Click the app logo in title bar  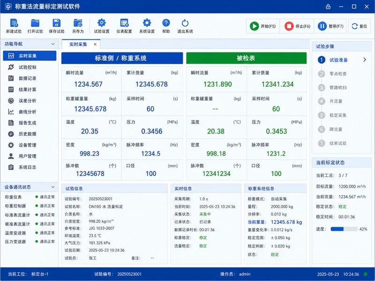[8, 7]
